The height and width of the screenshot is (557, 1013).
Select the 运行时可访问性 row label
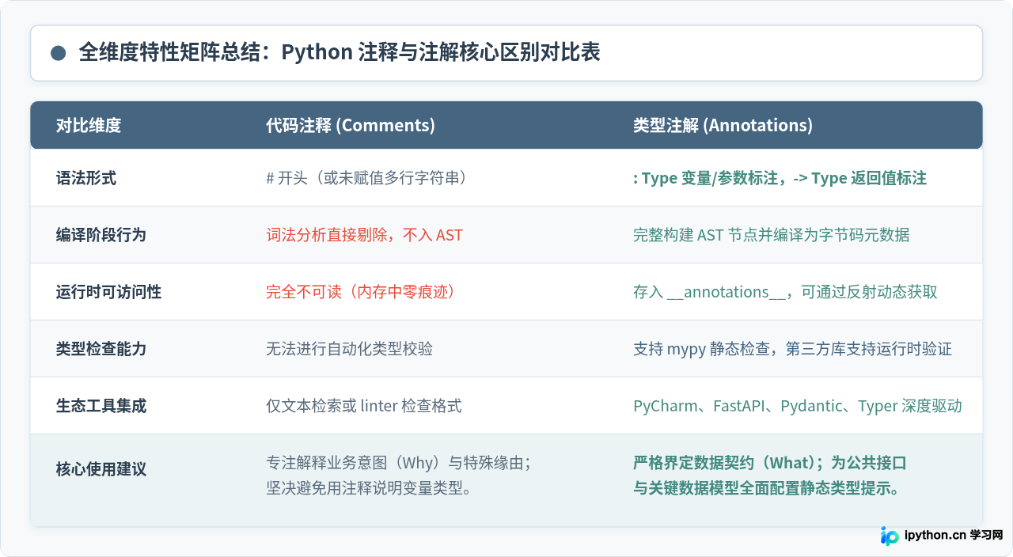(108, 292)
